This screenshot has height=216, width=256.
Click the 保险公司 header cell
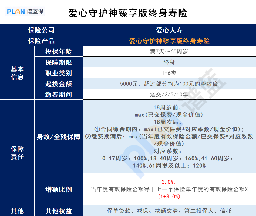coord(41,30)
